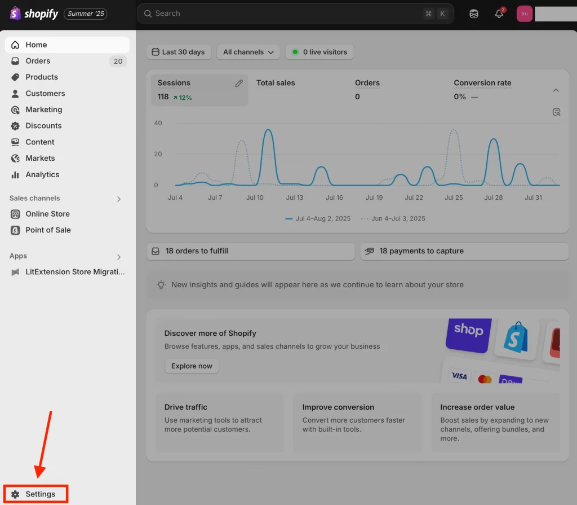Viewport: 577px width, 505px height.
Task: Open Settings at sidebar bottom
Action: pyautogui.click(x=35, y=494)
